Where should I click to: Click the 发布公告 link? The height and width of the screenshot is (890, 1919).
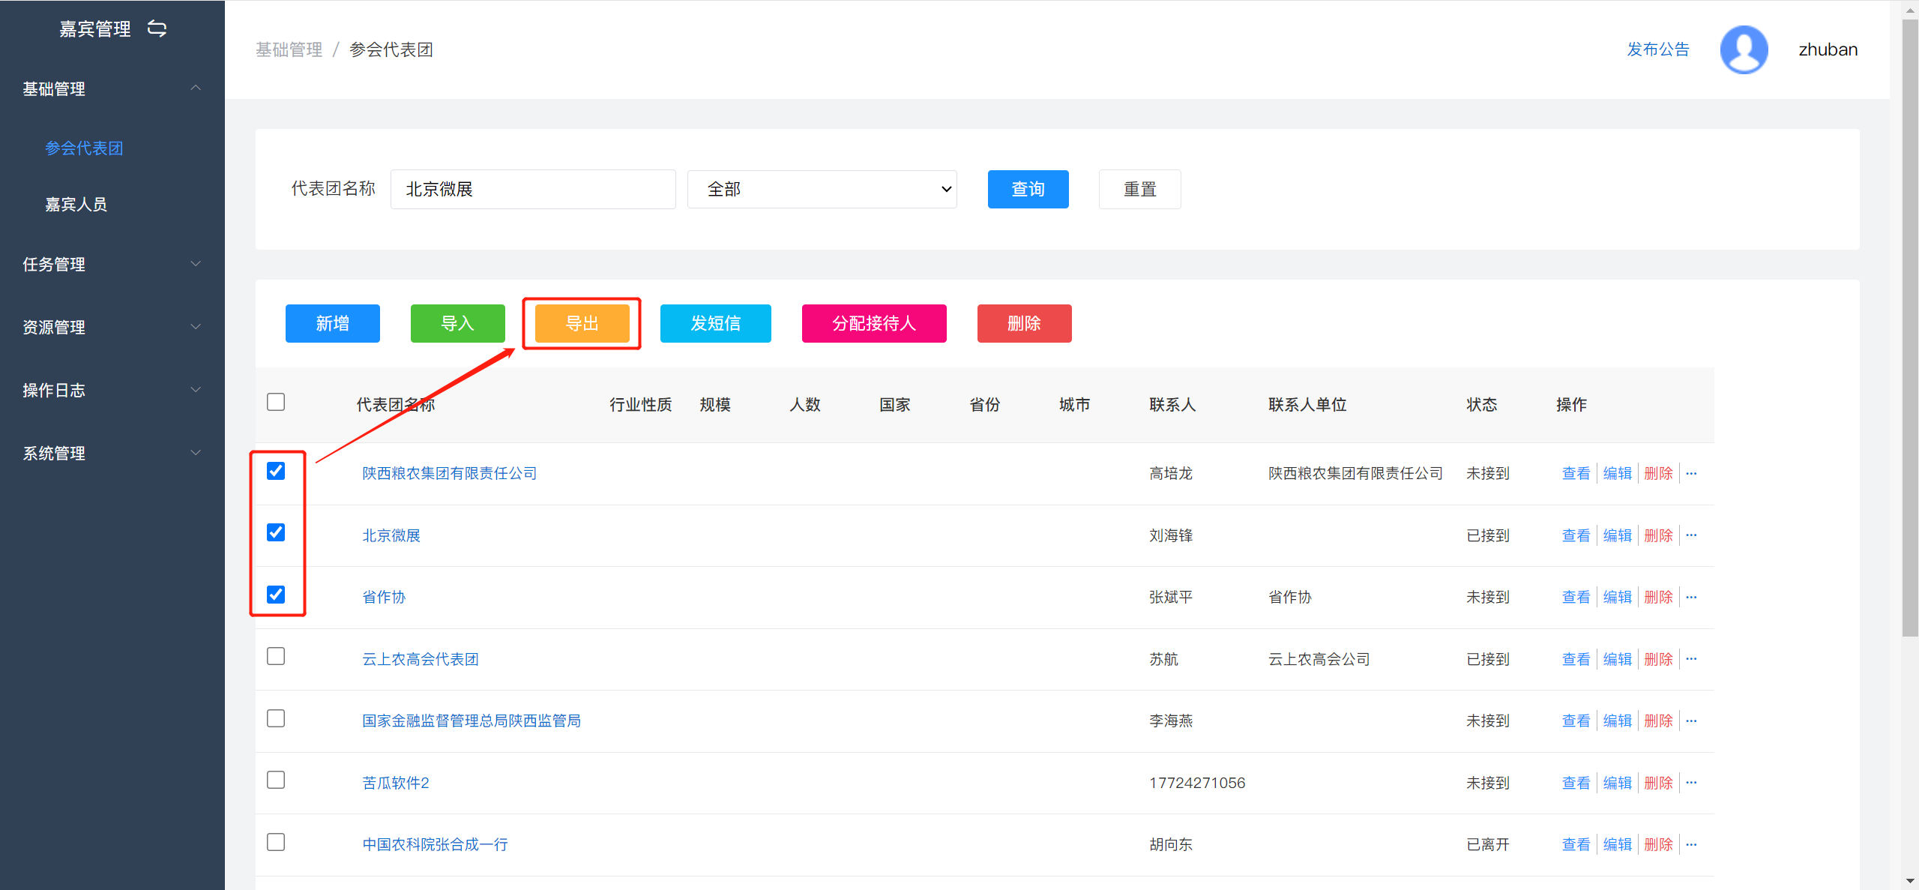(1658, 49)
